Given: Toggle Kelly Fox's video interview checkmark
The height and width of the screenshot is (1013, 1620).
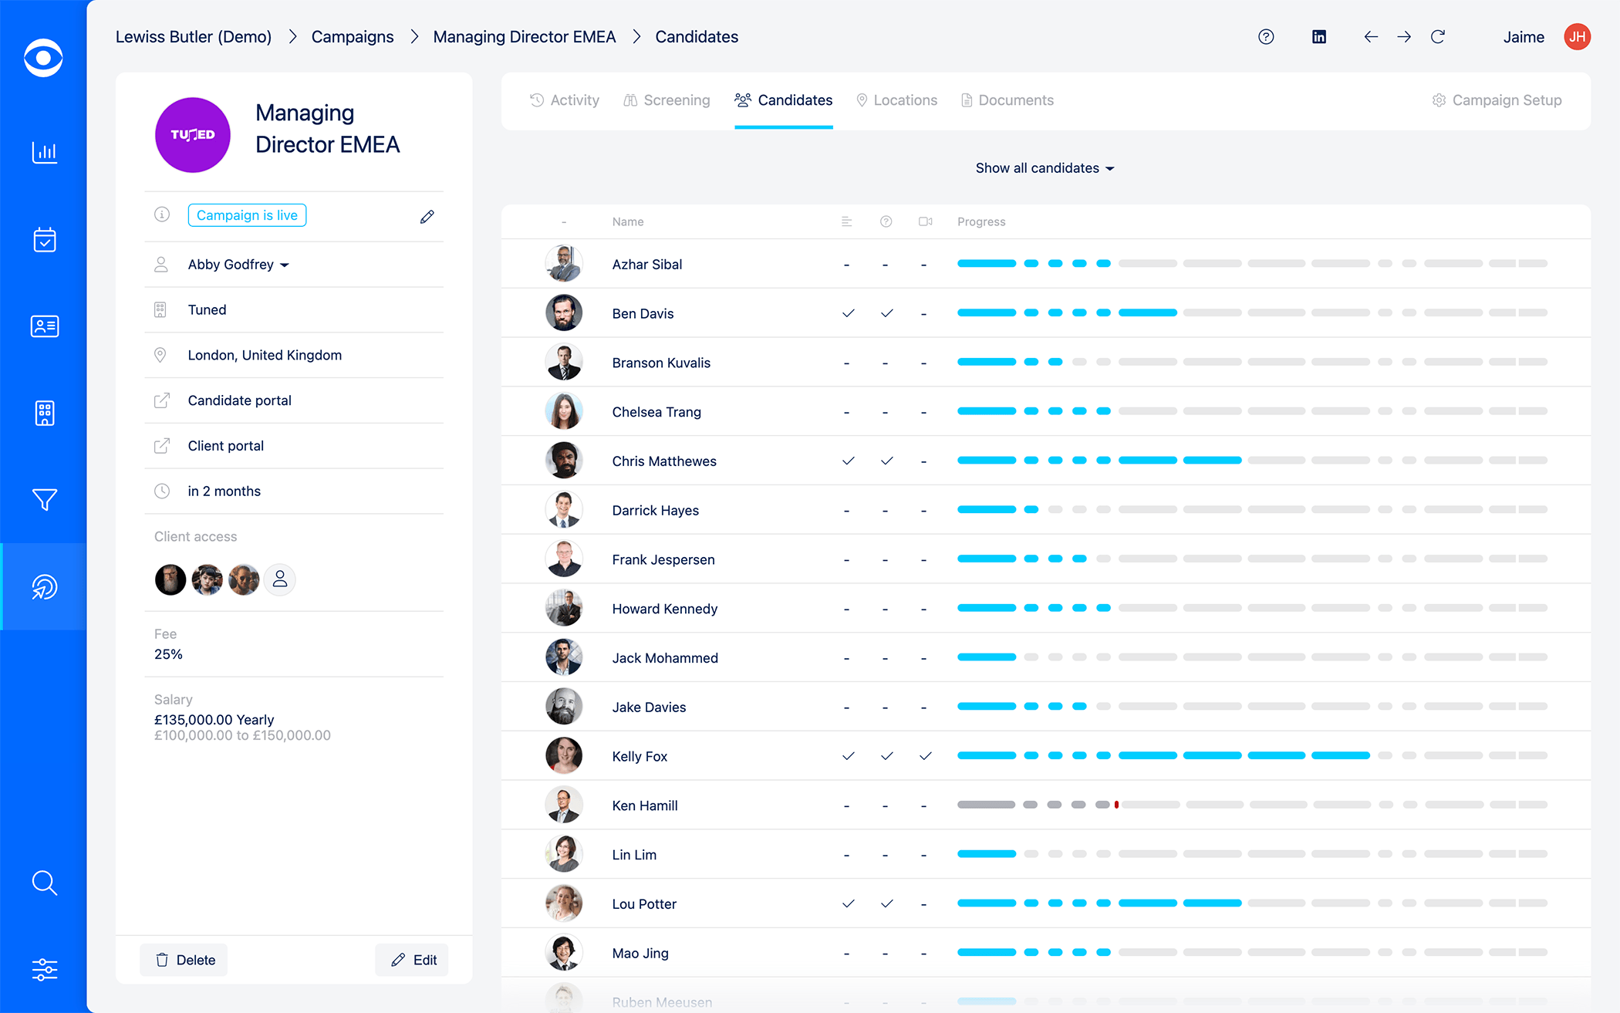Looking at the screenshot, I should (x=925, y=756).
